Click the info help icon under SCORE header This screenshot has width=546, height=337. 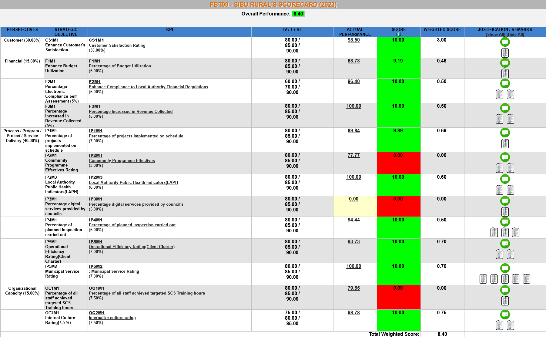pos(399,34)
